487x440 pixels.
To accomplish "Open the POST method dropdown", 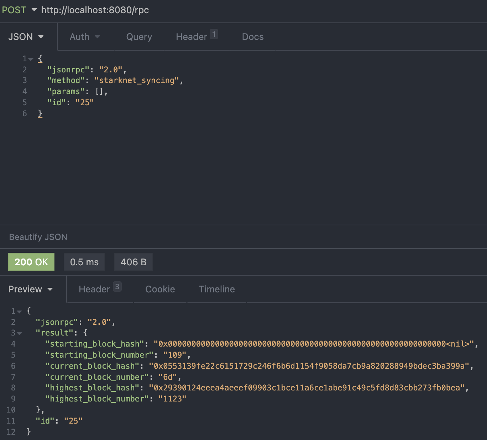I will click(19, 10).
